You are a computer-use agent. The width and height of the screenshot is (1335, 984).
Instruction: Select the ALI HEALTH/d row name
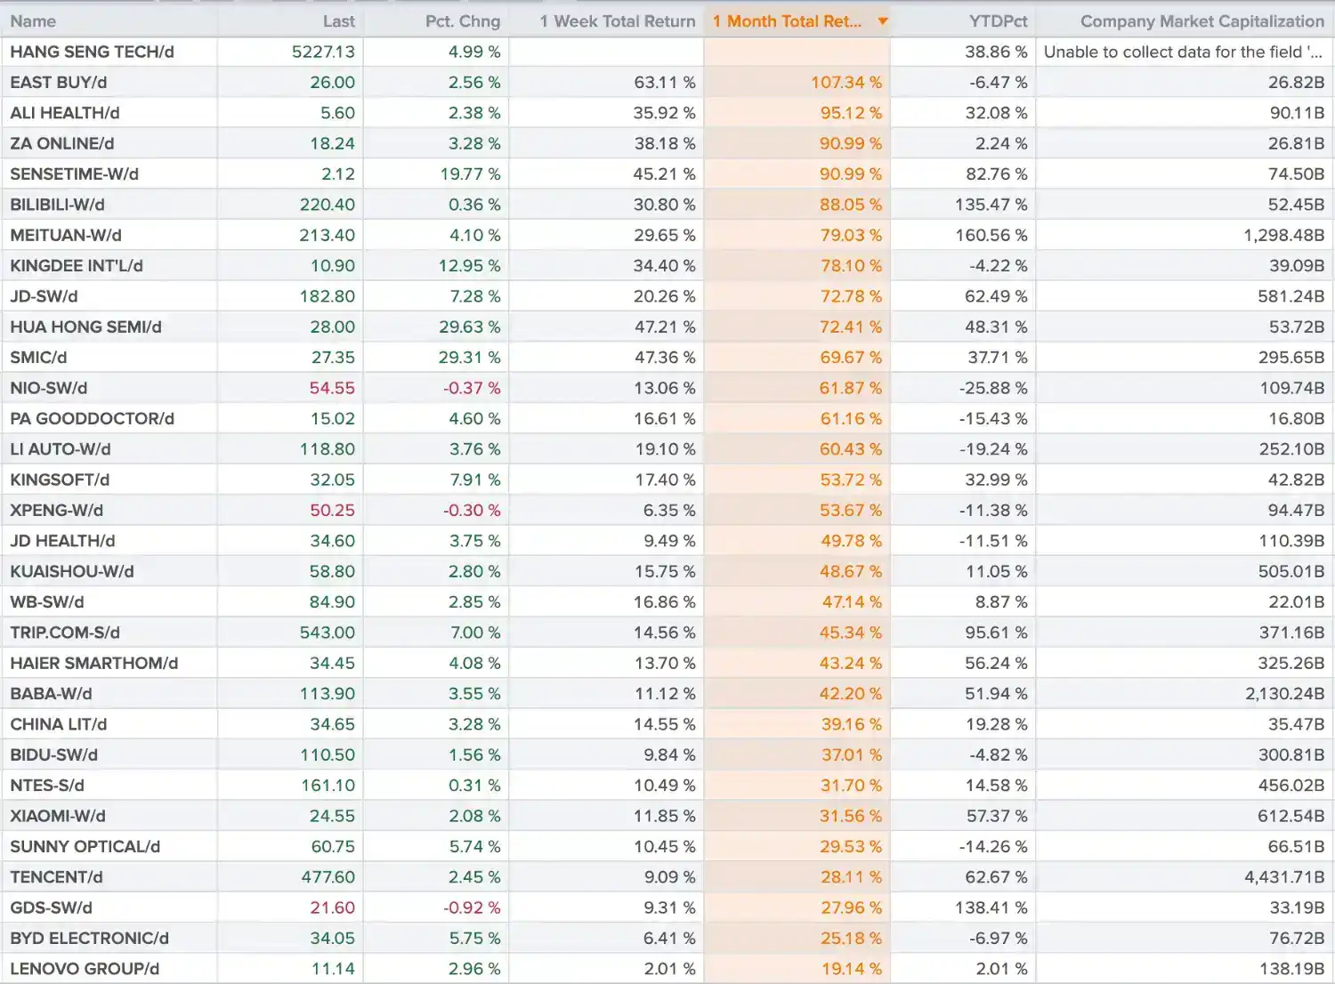(65, 113)
